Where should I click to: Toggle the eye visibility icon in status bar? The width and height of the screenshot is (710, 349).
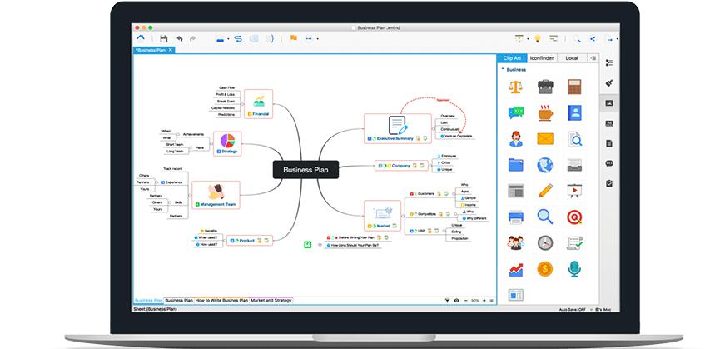[457, 300]
